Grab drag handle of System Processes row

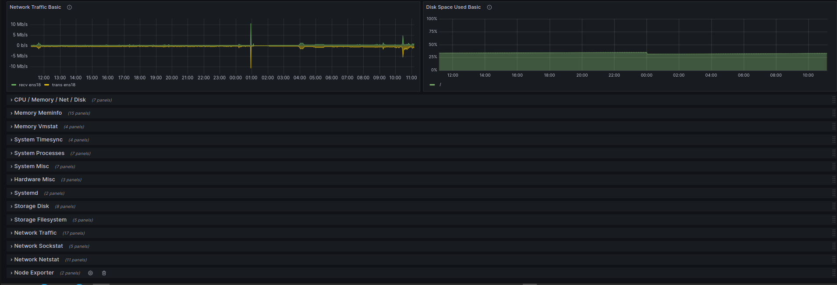pos(833,153)
